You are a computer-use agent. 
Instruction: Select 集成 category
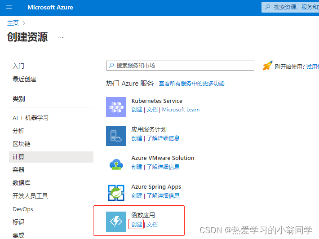pos(18,235)
